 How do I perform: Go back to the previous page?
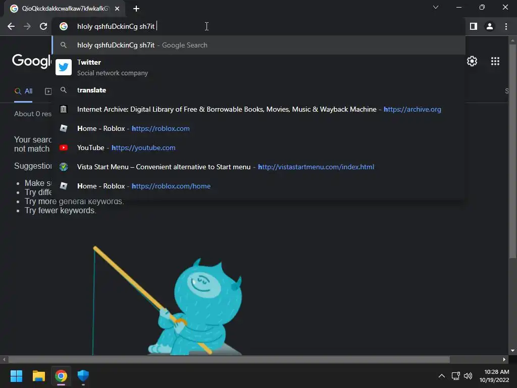(11, 26)
